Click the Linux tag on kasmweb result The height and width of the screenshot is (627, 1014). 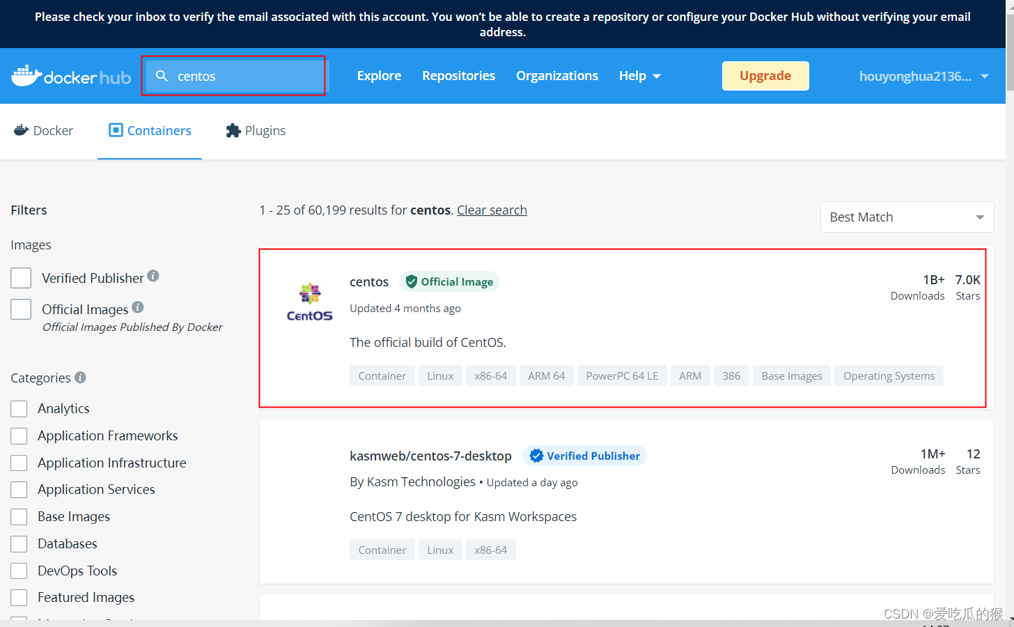(440, 550)
